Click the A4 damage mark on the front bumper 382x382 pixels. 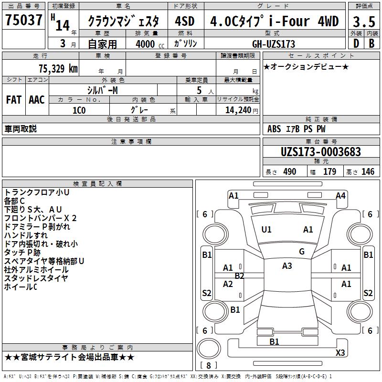point(340,195)
